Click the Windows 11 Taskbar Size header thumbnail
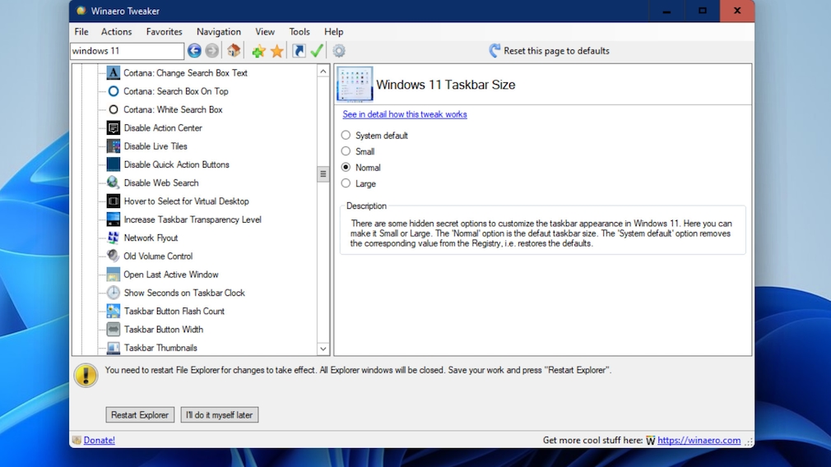Viewport: 831px width, 467px height. 355,84
